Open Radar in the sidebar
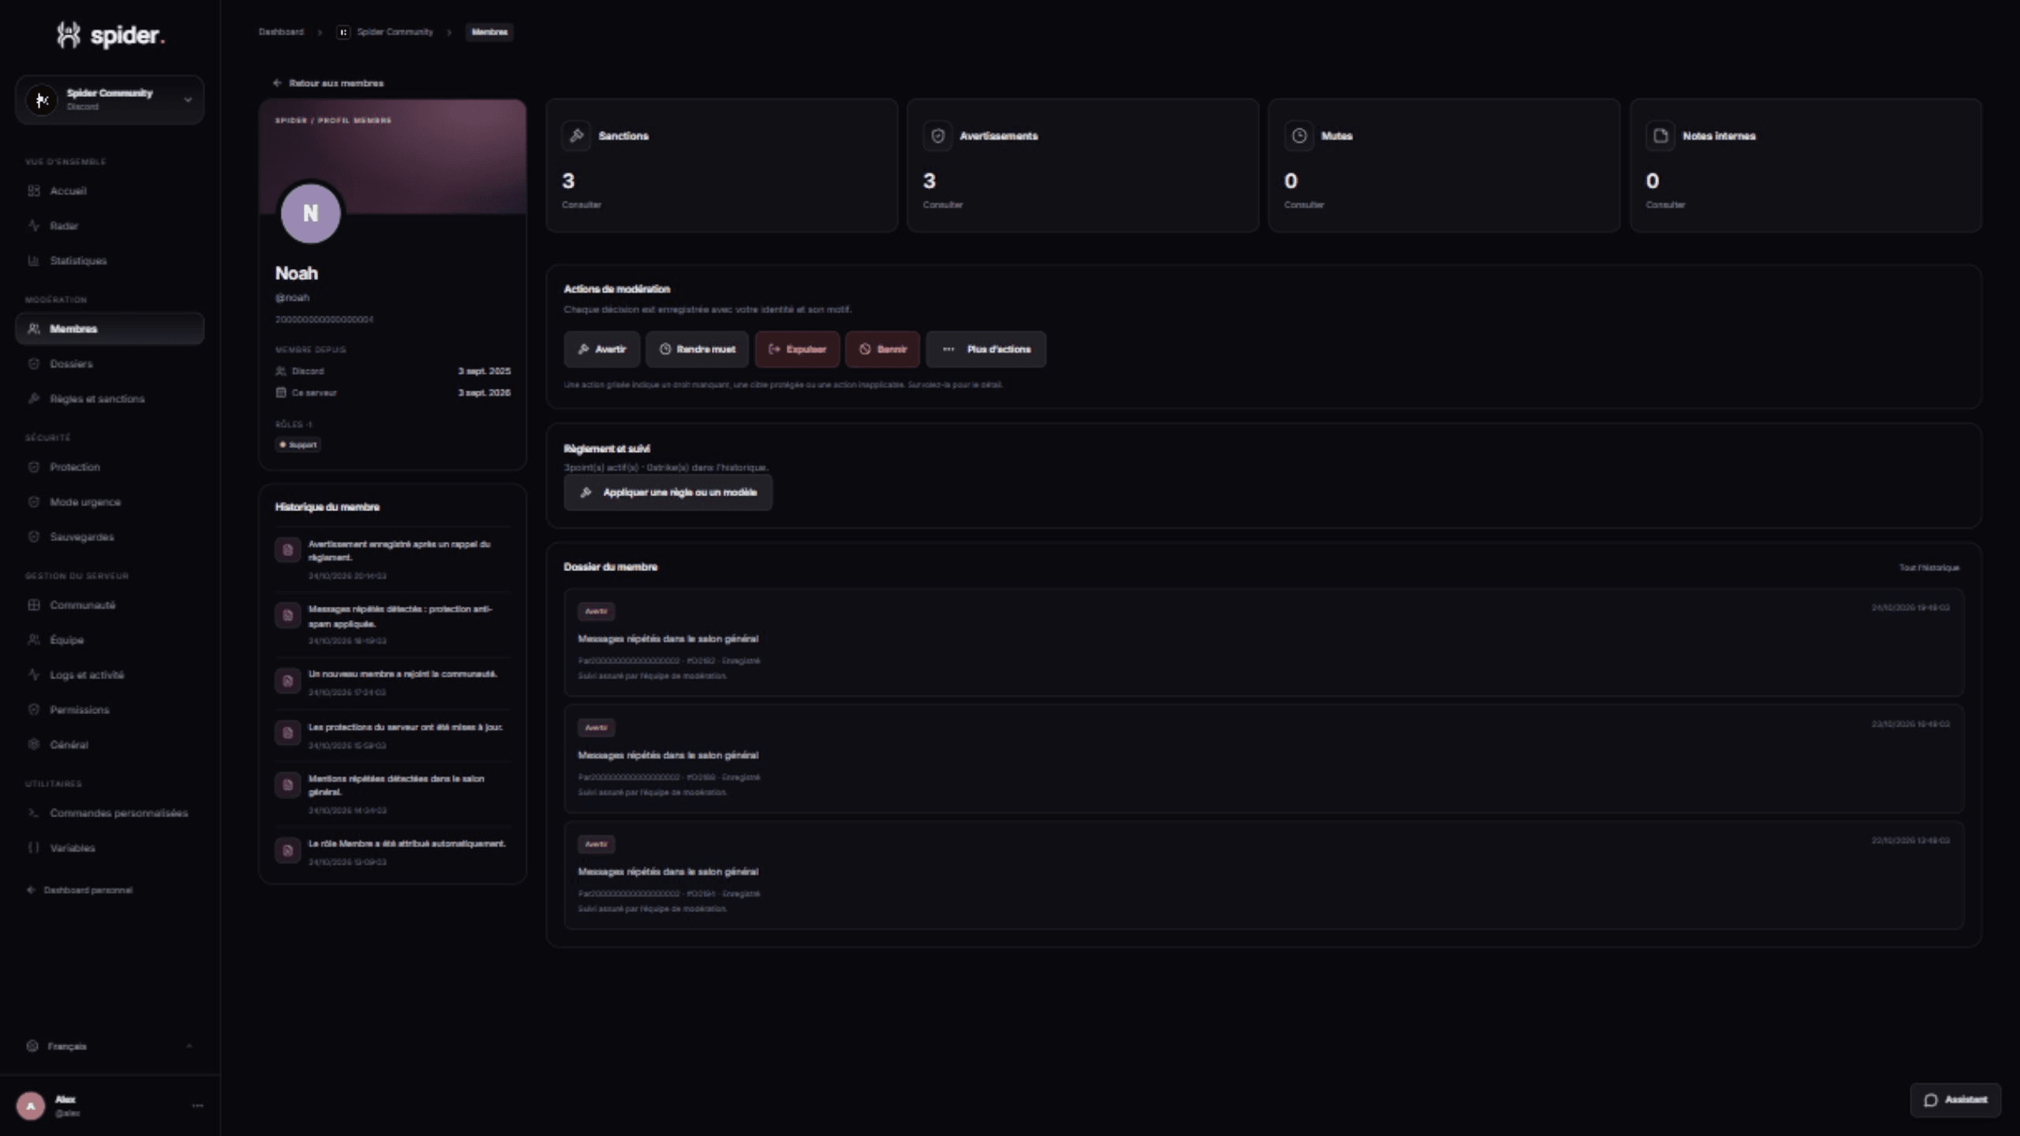 110,226
